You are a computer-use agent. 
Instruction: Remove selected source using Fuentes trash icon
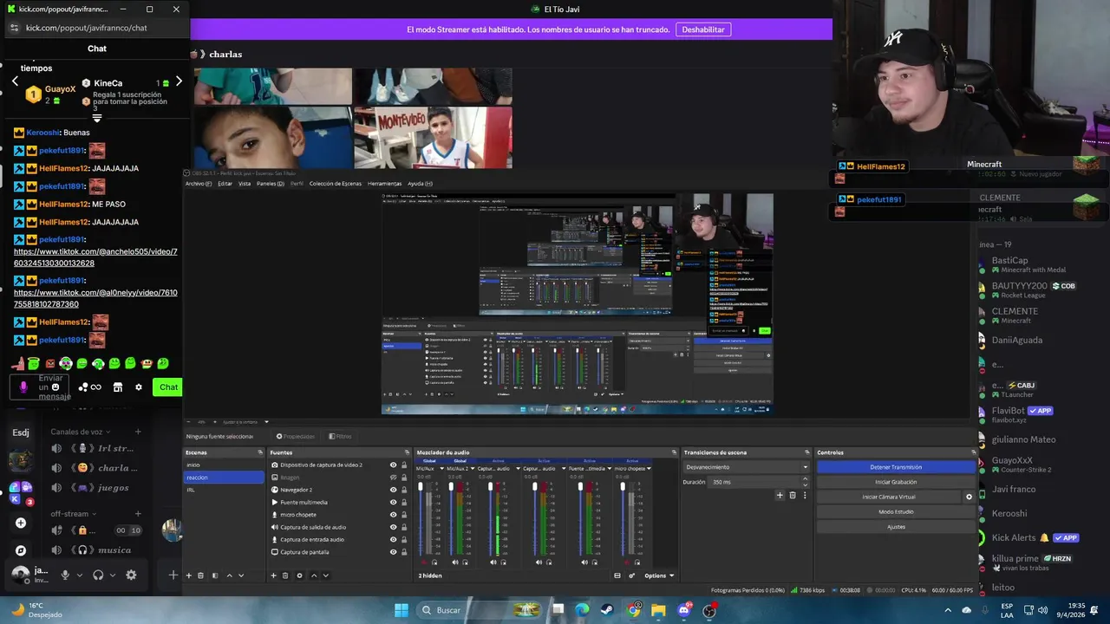[286, 575]
